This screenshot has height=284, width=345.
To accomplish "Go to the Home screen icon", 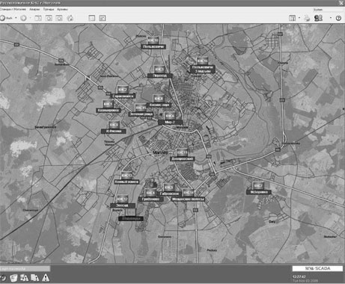I will coord(70,18).
